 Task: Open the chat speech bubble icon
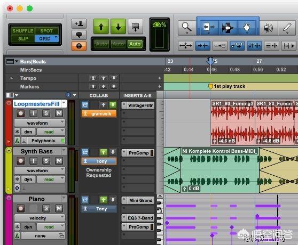79,35
